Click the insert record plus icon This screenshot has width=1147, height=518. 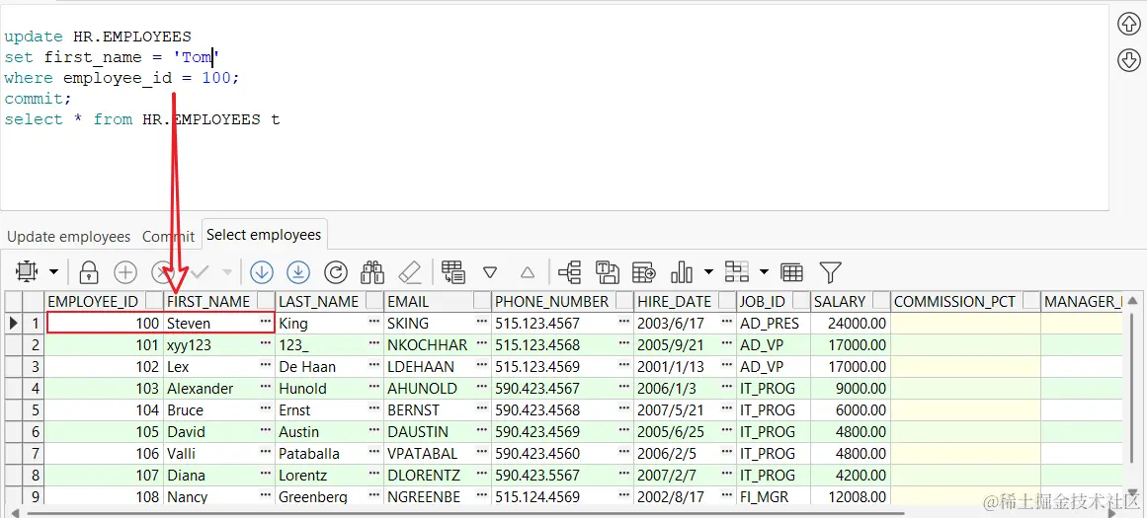pos(125,272)
